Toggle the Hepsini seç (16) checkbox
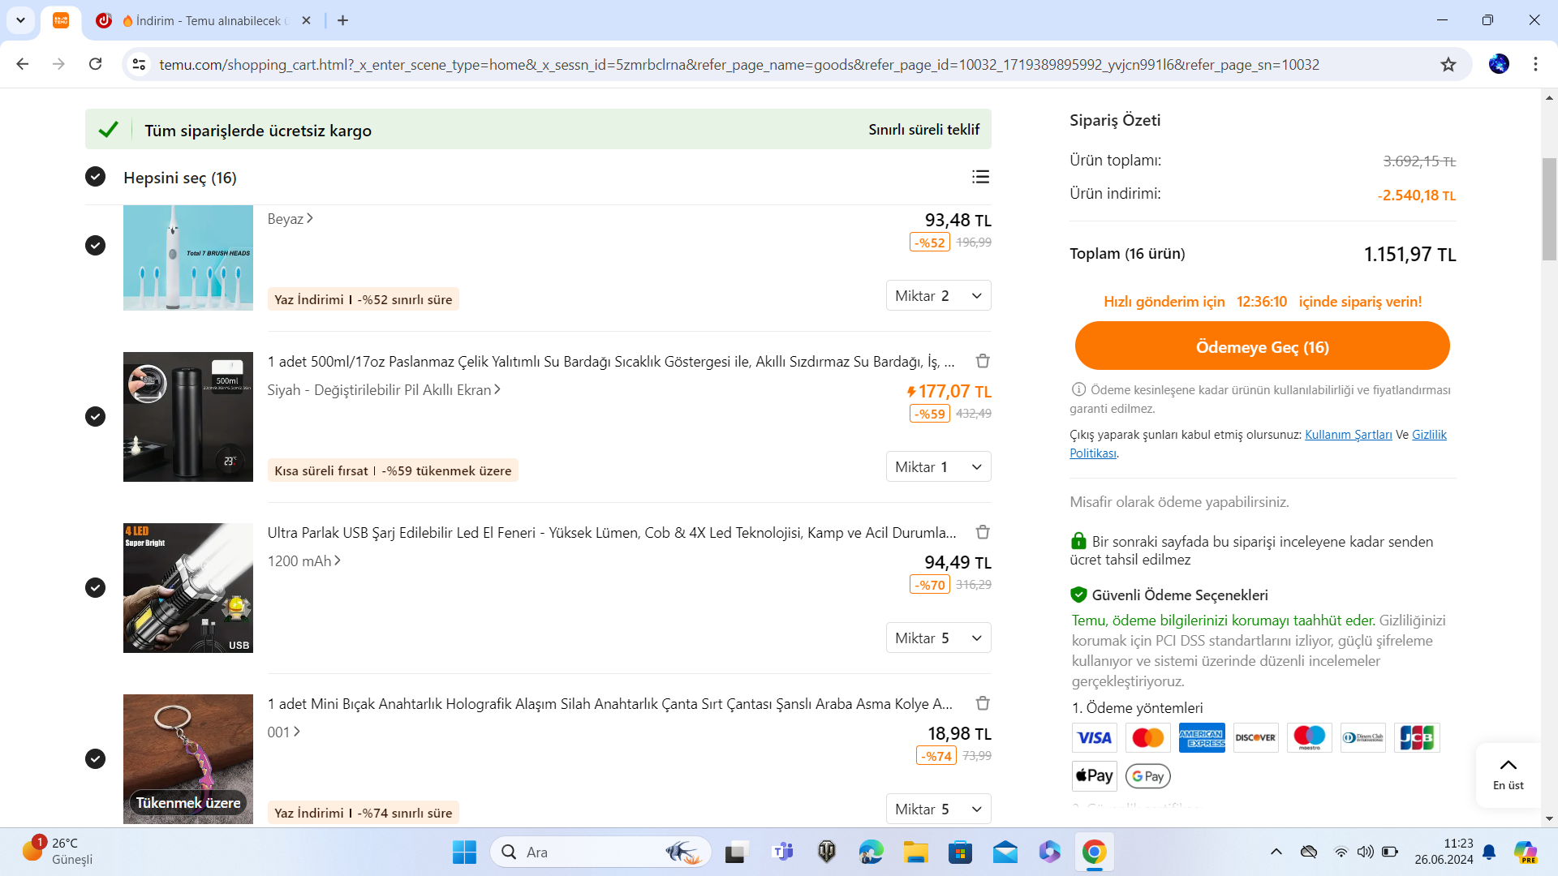Viewport: 1558px width, 876px height. (x=95, y=177)
